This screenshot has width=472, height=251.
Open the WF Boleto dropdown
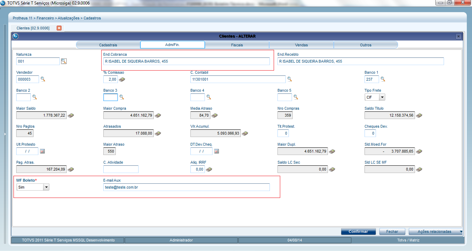coord(46,187)
